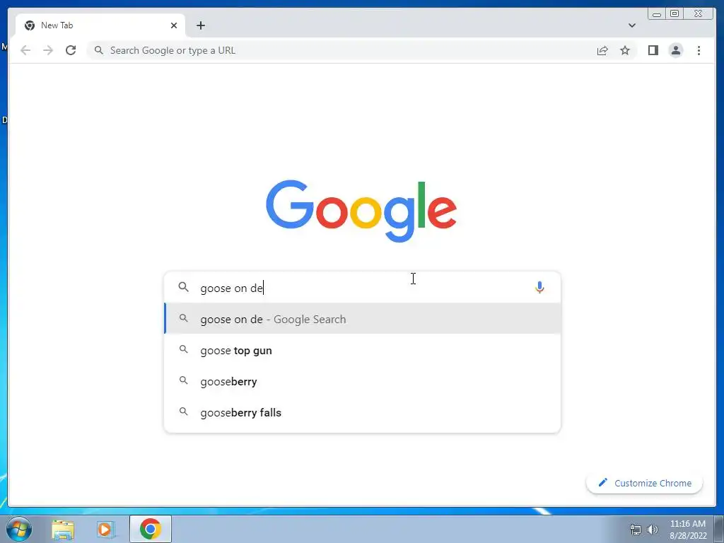The image size is (724, 543).
Task: Open the Windows Start menu orb
Action: pos(19,529)
